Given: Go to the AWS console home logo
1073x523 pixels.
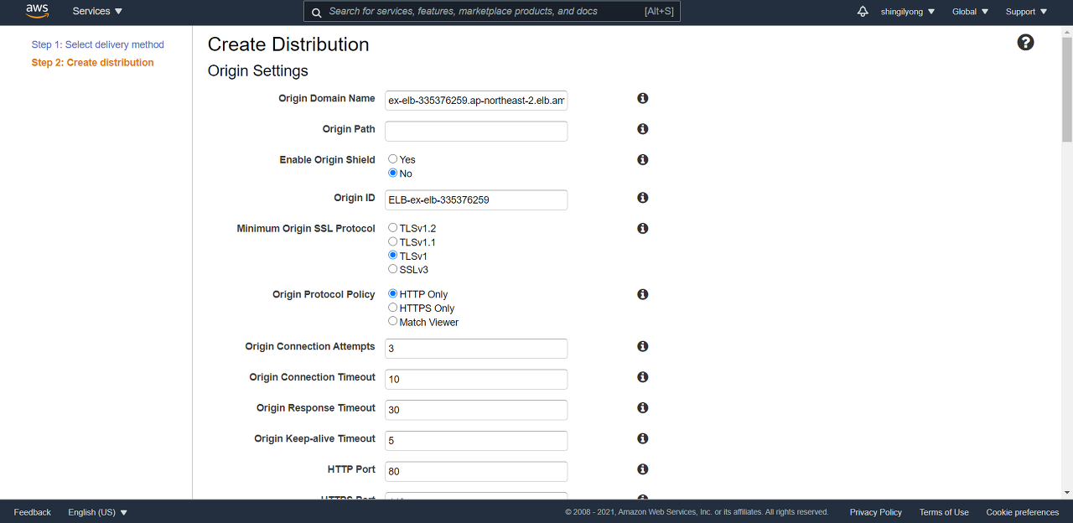Looking at the screenshot, I should point(37,11).
